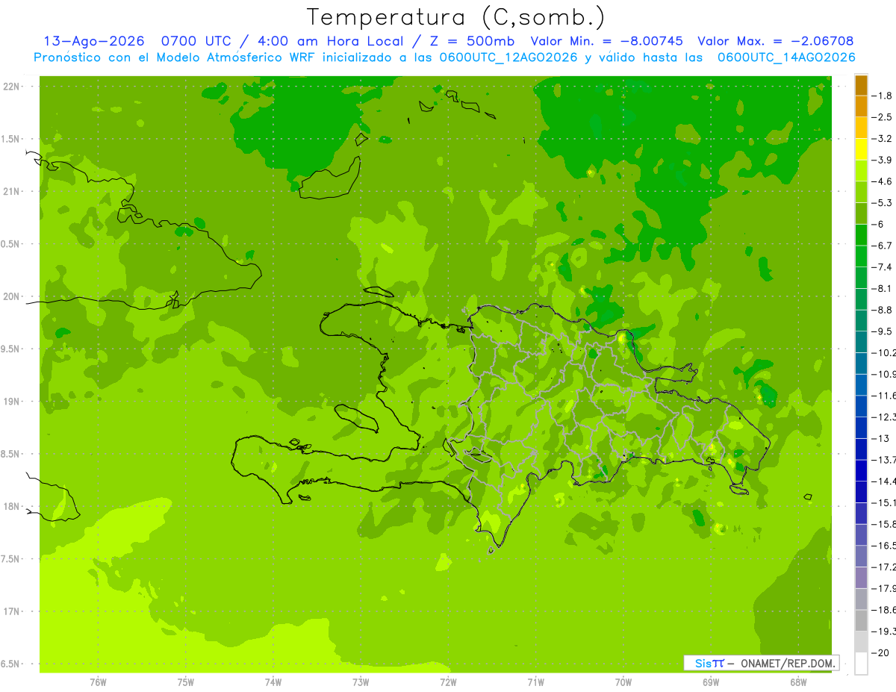896x692 pixels.
Task: Pick the dark orange swatch atop the colorbar
Action: (861, 85)
